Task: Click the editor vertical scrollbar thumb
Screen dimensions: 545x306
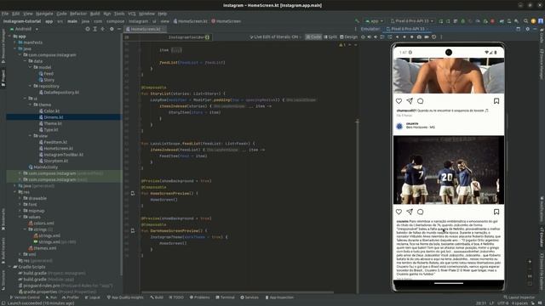Action: coord(357,206)
